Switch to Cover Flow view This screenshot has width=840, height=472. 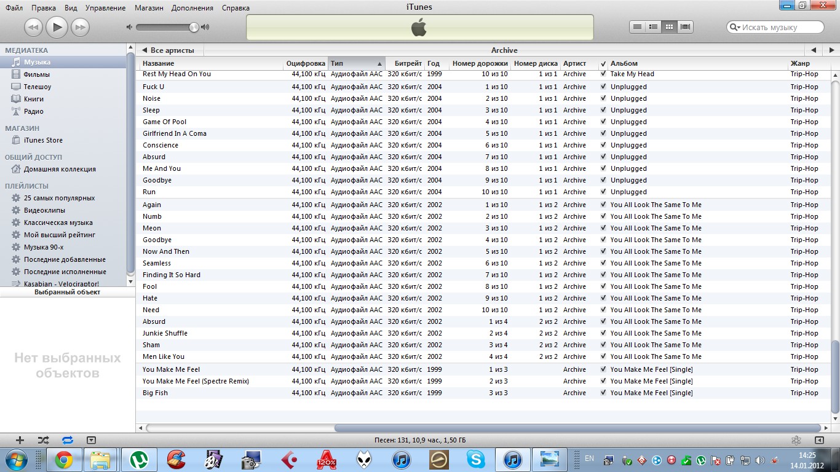pos(685,27)
